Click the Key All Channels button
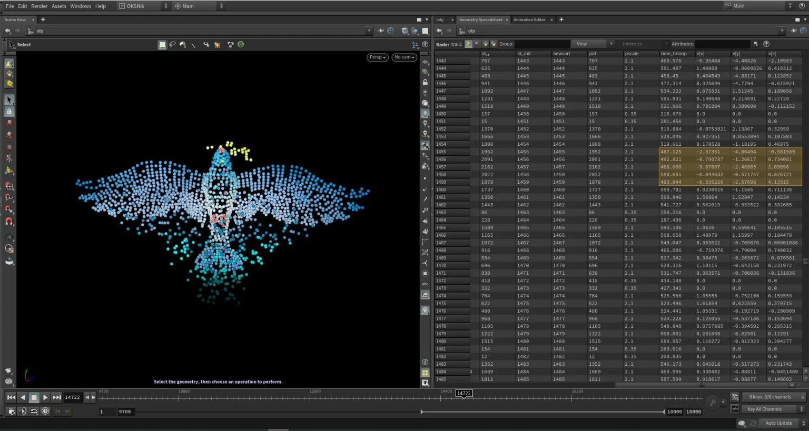 [764, 409]
